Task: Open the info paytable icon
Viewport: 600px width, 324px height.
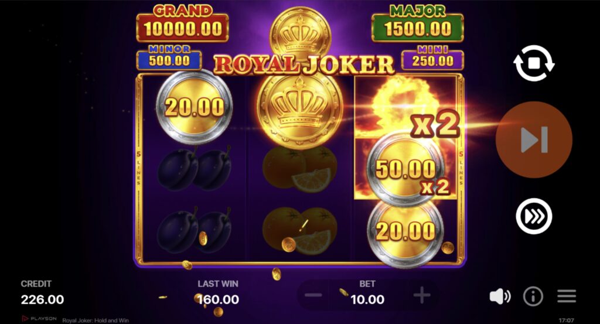Action: 533,296
